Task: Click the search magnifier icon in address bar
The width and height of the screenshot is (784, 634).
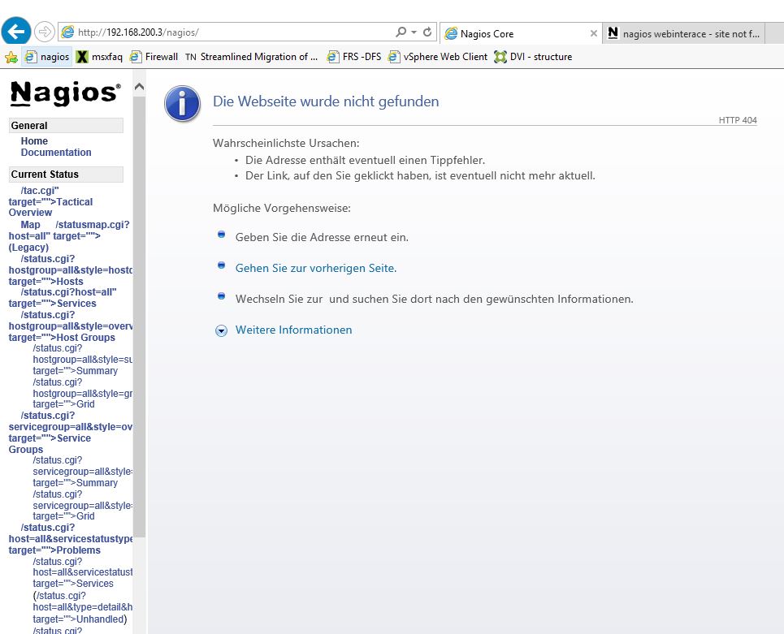Action: pos(401,32)
